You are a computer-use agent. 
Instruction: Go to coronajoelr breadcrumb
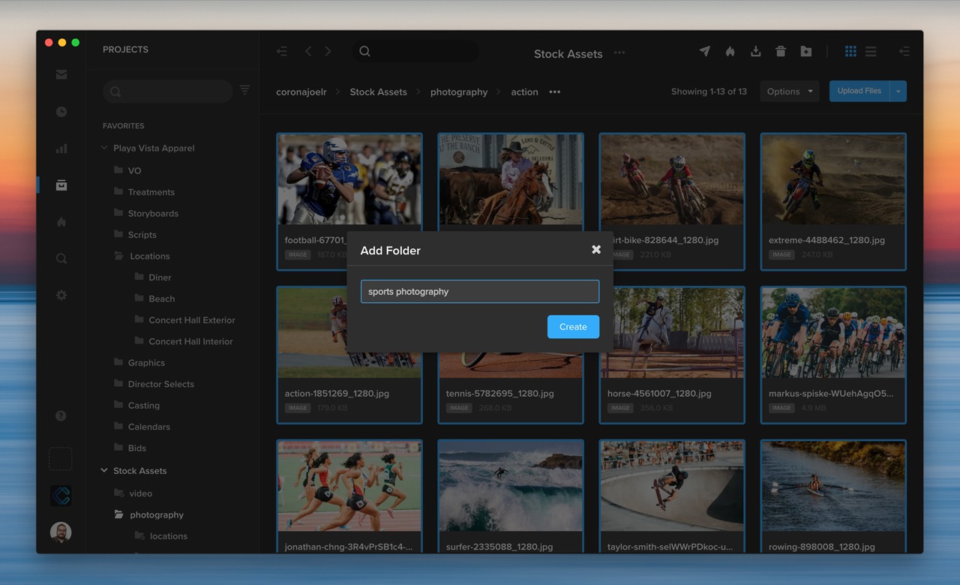click(x=301, y=91)
